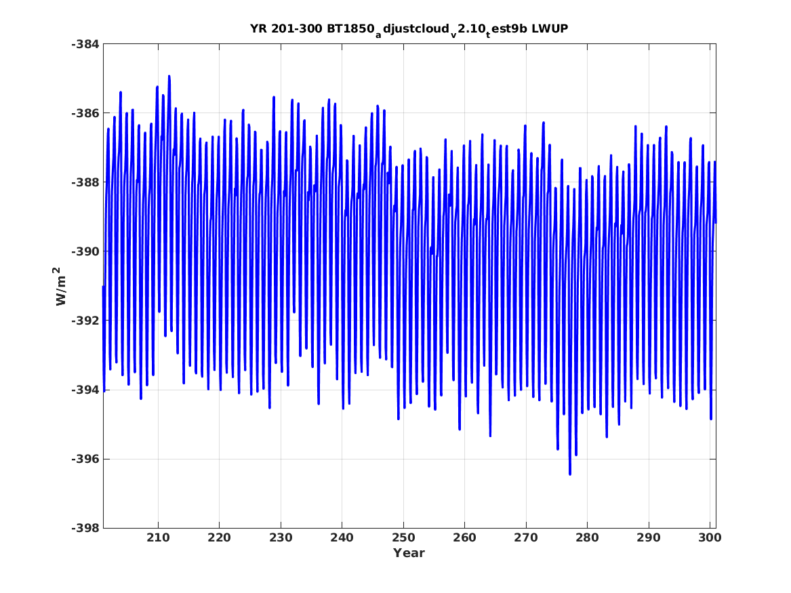
Task: Click the x-axis tick label '240'
Action: [x=342, y=538]
